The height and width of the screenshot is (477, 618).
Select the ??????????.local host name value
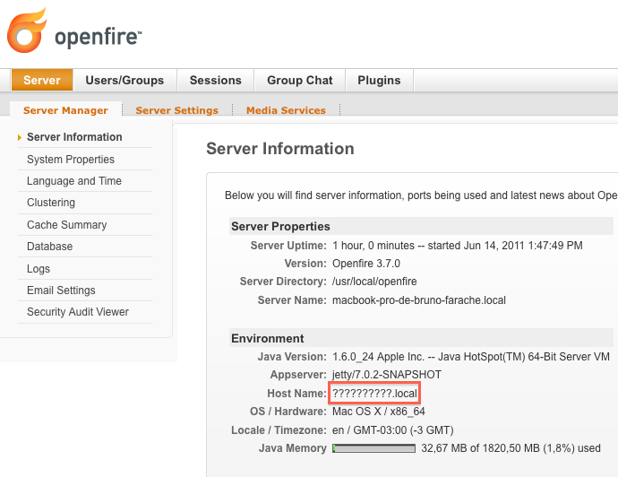(x=374, y=394)
